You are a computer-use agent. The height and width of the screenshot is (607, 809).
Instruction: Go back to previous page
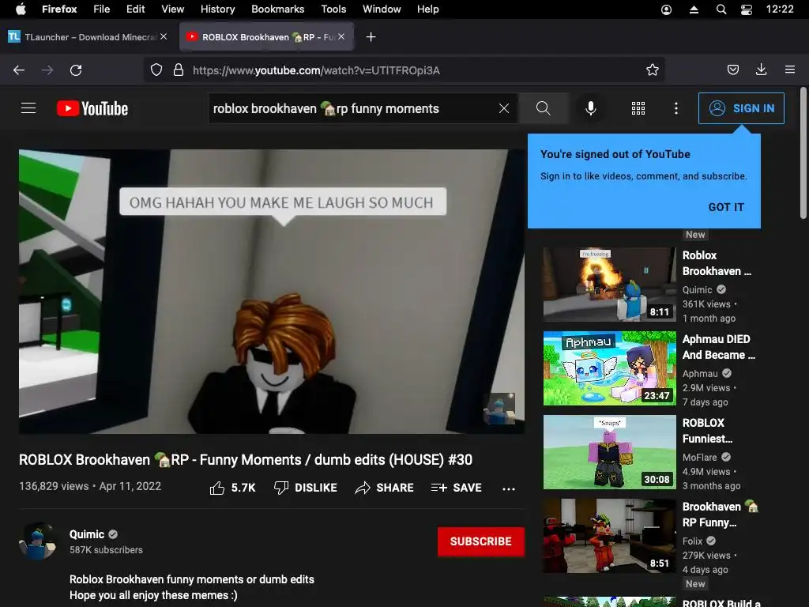tap(19, 70)
